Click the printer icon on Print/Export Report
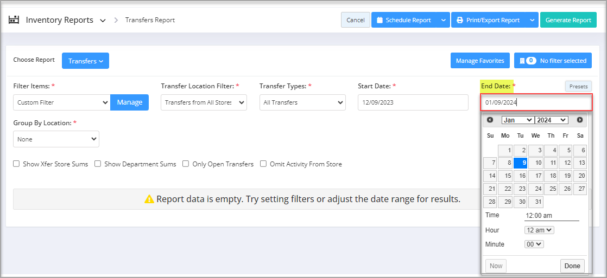Image resolution: width=607 pixels, height=278 pixels. pyautogui.click(x=459, y=20)
